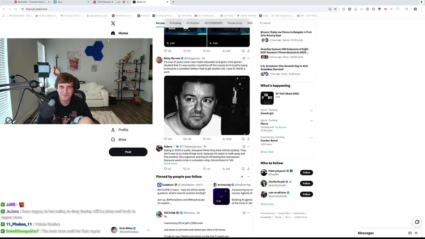Share the top video post

pos(248,51)
